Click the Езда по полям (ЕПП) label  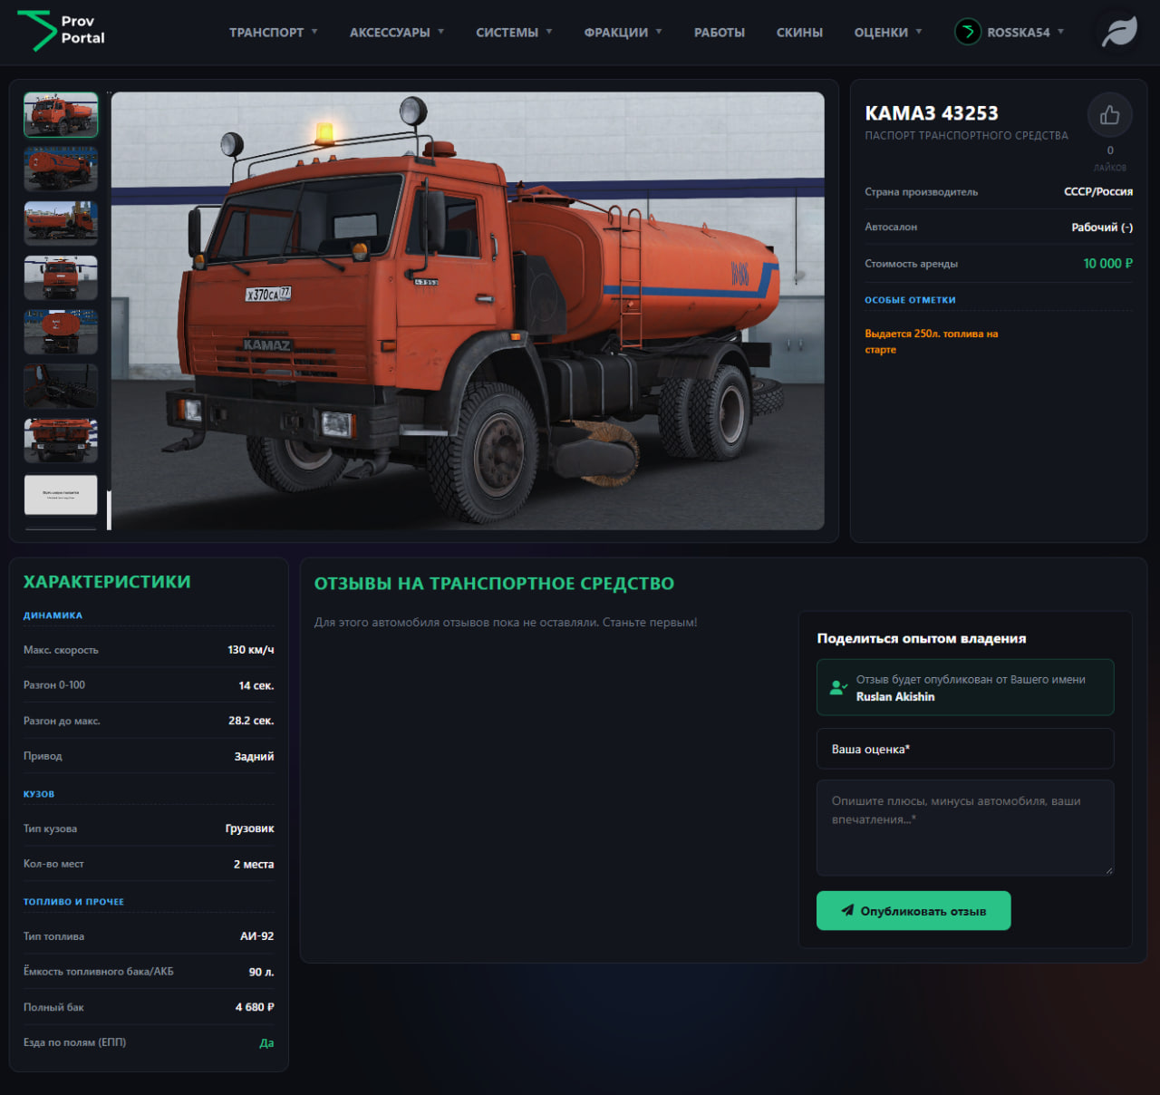click(x=74, y=1042)
